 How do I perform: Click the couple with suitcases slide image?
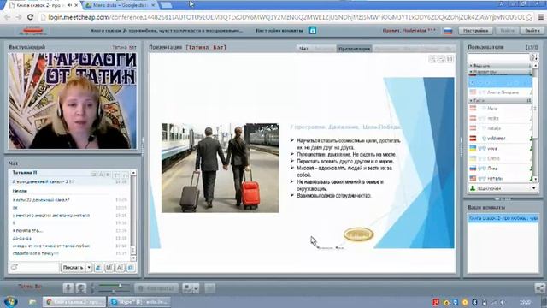point(221,168)
